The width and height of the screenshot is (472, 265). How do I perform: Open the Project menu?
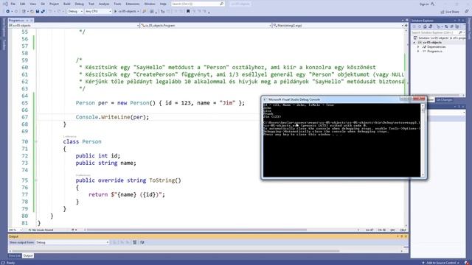tap(54, 4)
